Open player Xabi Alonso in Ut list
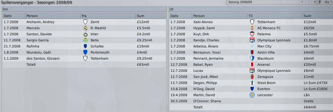 click(x=203, y=22)
